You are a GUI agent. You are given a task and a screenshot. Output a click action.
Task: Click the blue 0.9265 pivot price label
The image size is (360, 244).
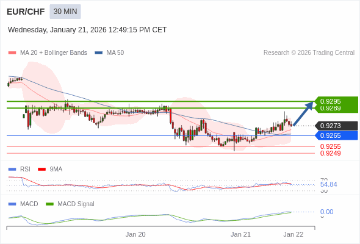(x=337, y=135)
